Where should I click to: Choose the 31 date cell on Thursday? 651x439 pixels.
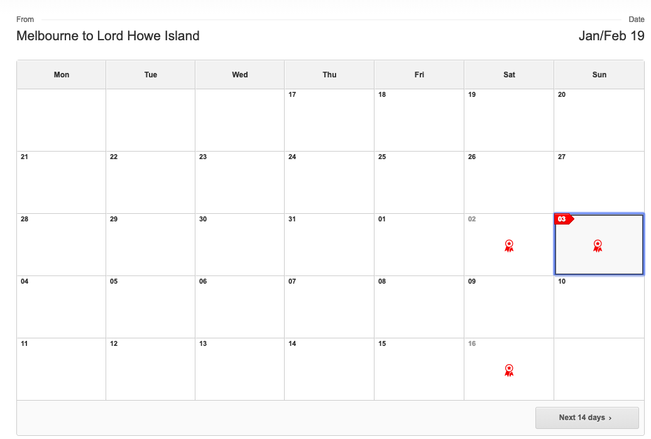329,245
